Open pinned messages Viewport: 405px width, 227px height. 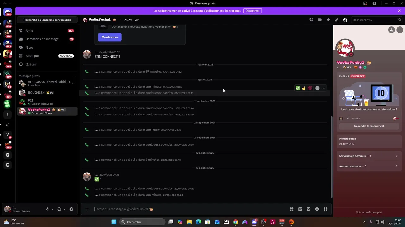(x=328, y=20)
